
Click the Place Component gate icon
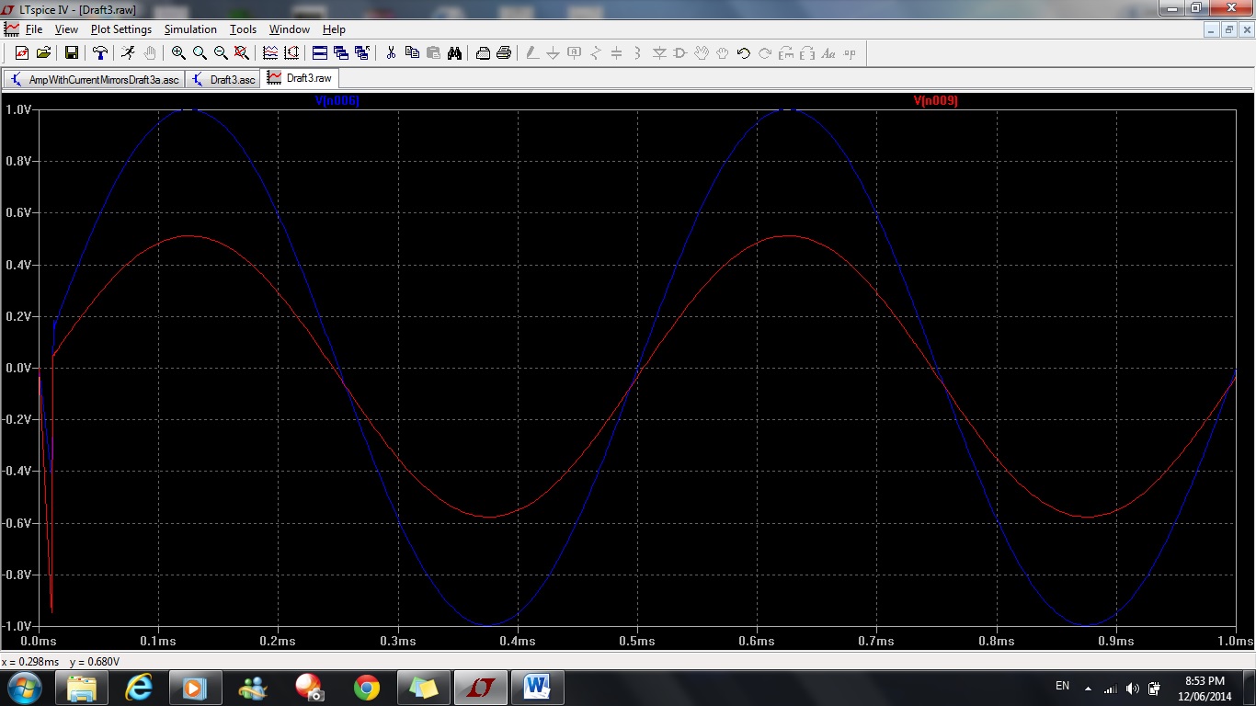[x=680, y=53]
